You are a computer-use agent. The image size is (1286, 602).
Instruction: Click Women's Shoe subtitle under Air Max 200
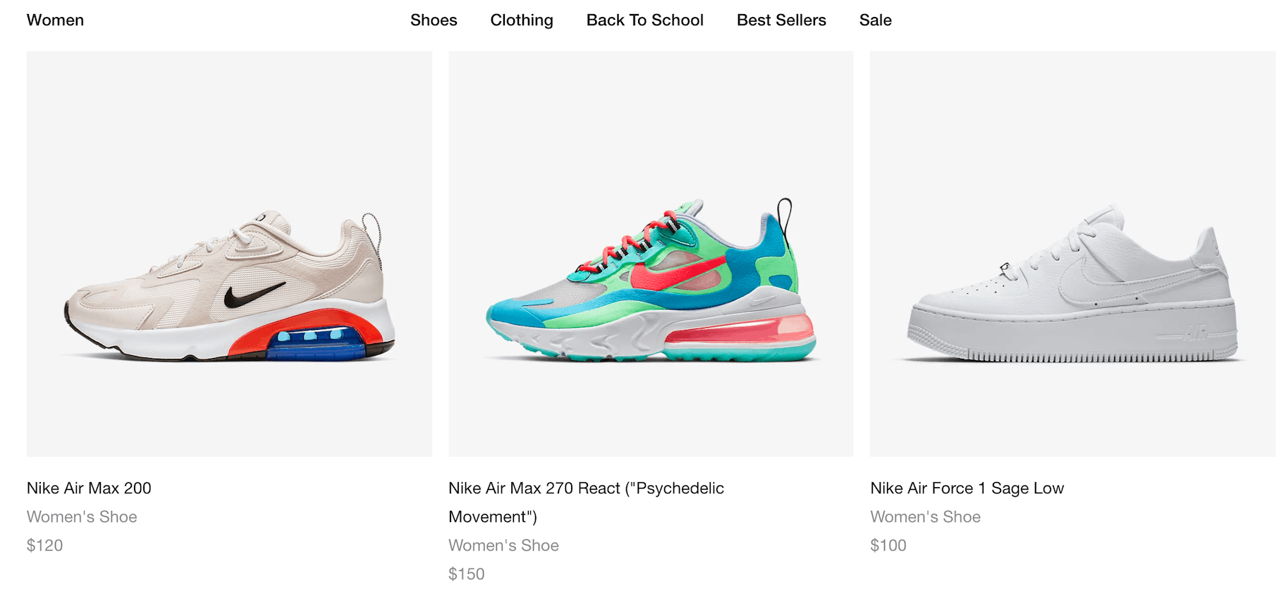point(82,517)
